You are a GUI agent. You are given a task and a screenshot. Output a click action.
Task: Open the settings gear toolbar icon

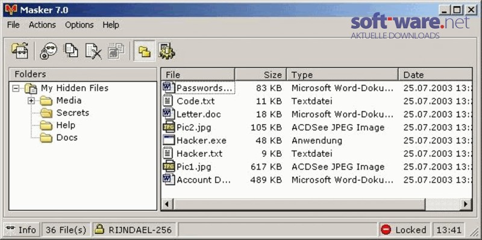(167, 51)
